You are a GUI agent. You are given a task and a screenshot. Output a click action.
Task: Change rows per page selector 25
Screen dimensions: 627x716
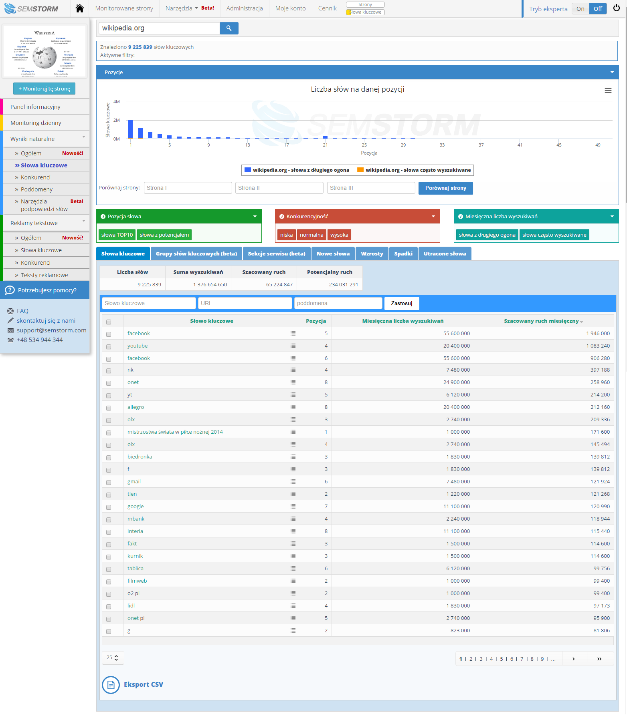pos(113,658)
